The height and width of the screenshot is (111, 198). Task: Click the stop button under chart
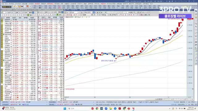[160, 99]
